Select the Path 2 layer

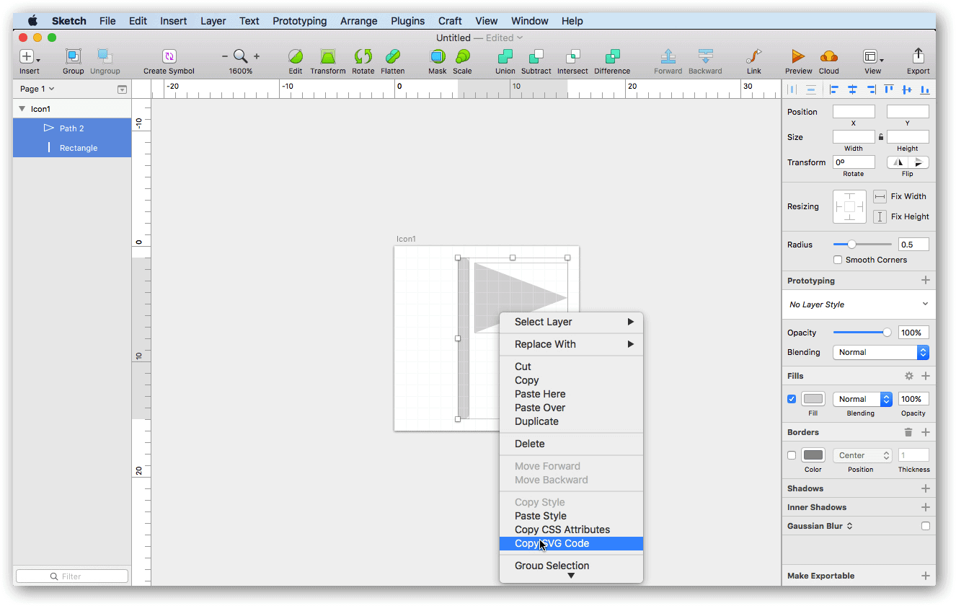tap(72, 128)
